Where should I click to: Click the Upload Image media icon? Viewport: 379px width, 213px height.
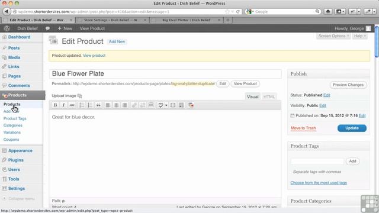(x=79, y=96)
